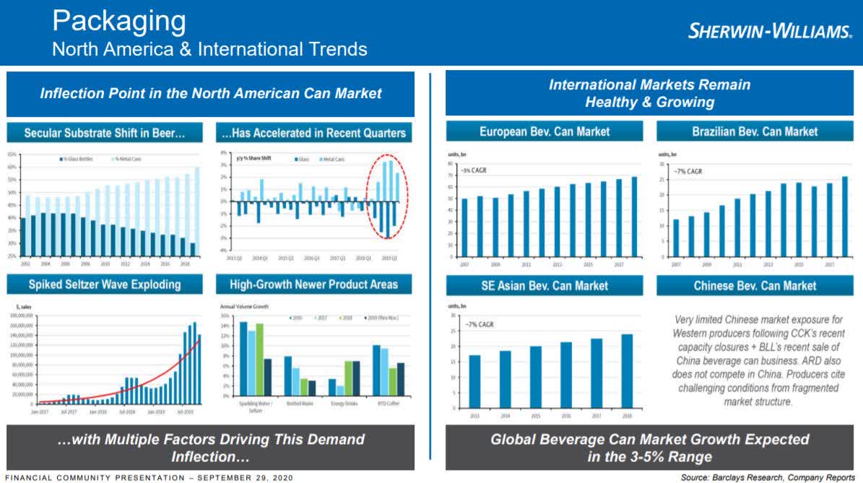863x483 pixels.
Task: Click the Multiple Factors Driving This Demand banner
Action: tap(211, 448)
